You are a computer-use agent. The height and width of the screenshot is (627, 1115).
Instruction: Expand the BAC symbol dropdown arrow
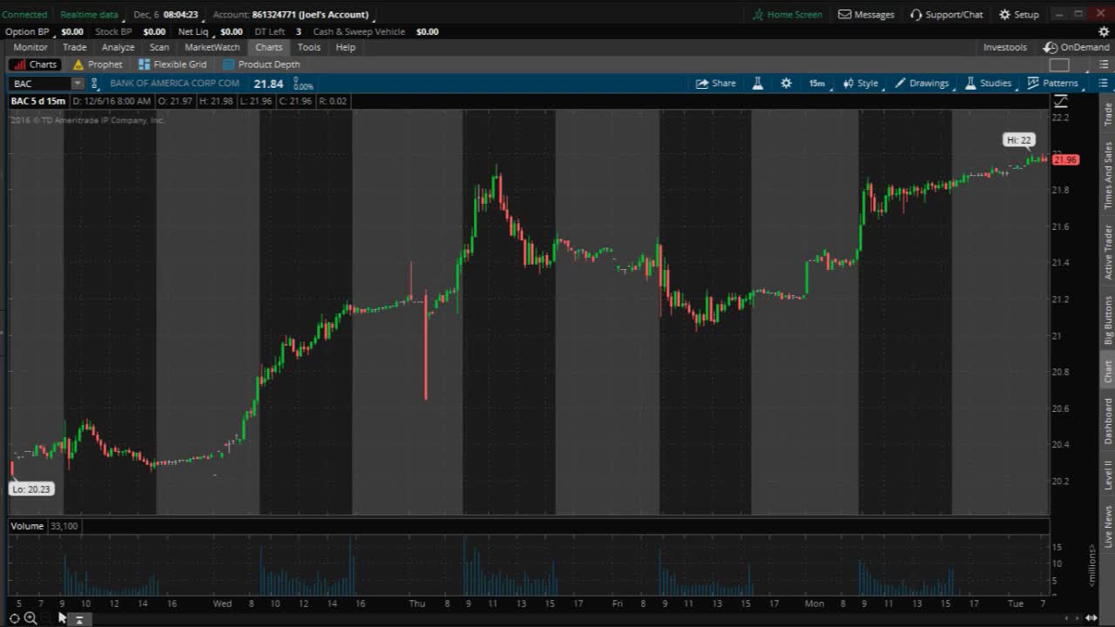tap(78, 84)
